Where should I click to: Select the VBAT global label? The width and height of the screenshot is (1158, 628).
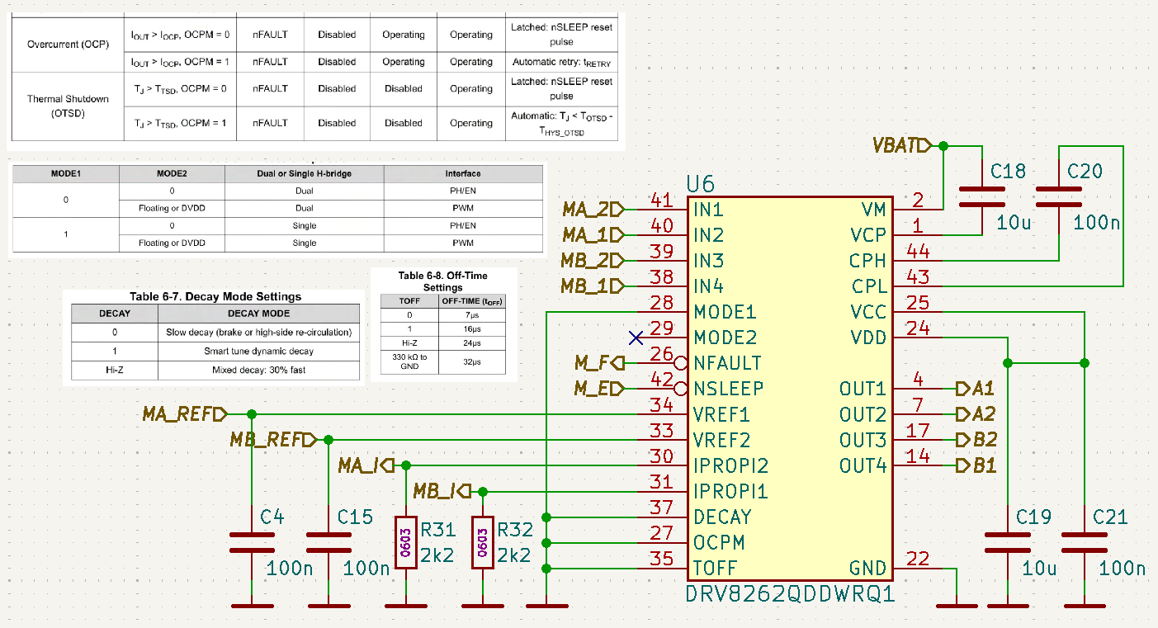coord(901,146)
